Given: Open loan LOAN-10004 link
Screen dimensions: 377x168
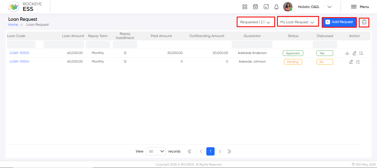Looking at the screenshot, I should click(19, 61).
